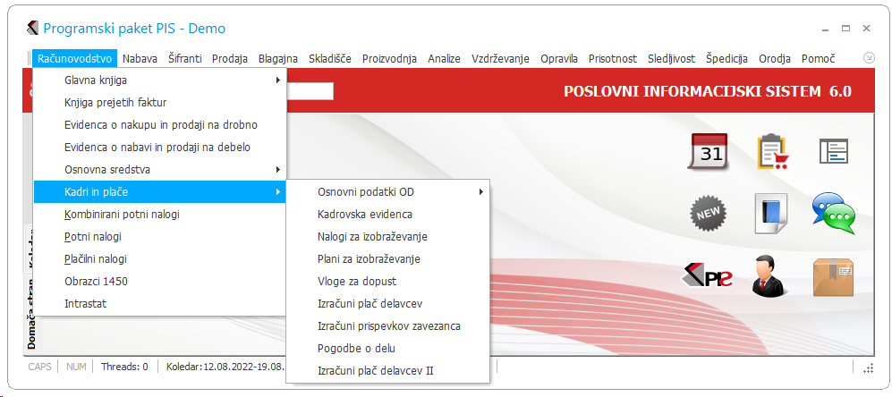The width and height of the screenshot is (892, 397).
Task: Open the Šifranti menu
Action: pyautogui.click(x=185, y=58)
